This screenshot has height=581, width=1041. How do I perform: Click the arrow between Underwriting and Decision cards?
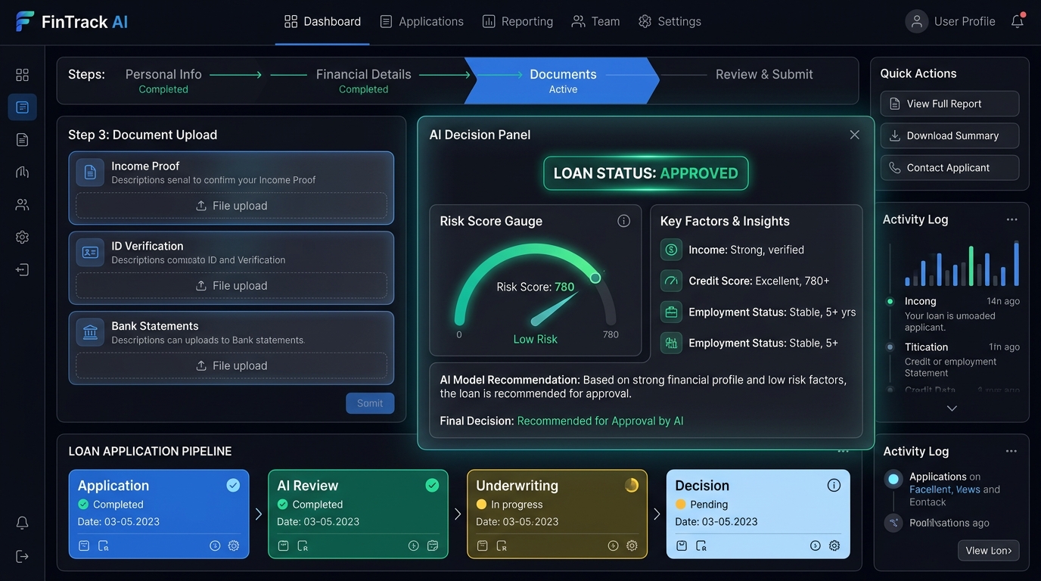(x=657, y=514)
